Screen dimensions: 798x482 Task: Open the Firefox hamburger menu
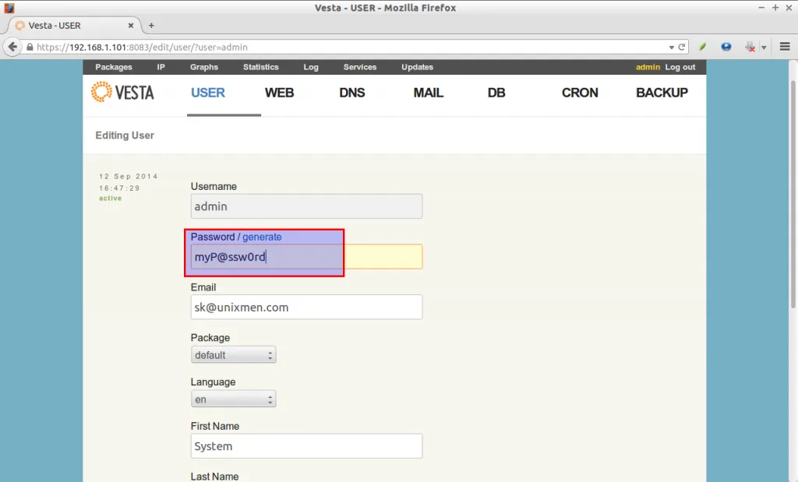point(785,47)
